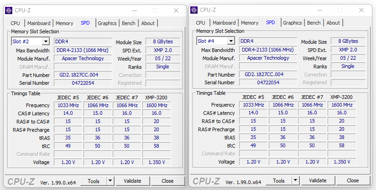Open Memory tab in left window

pyautogui.click(x=64, y=23)
